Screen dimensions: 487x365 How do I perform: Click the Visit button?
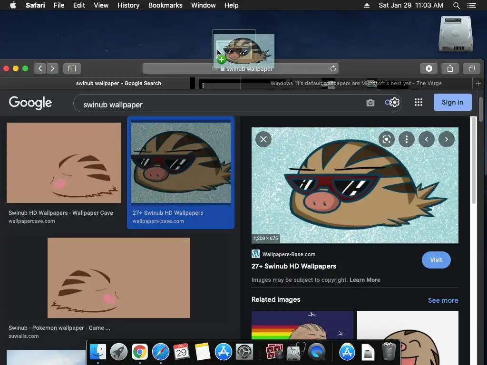point(436,260)
